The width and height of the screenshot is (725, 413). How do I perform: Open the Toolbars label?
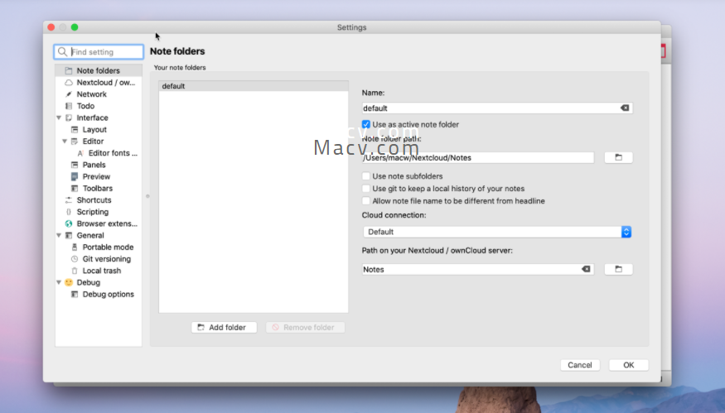point(98,189)
